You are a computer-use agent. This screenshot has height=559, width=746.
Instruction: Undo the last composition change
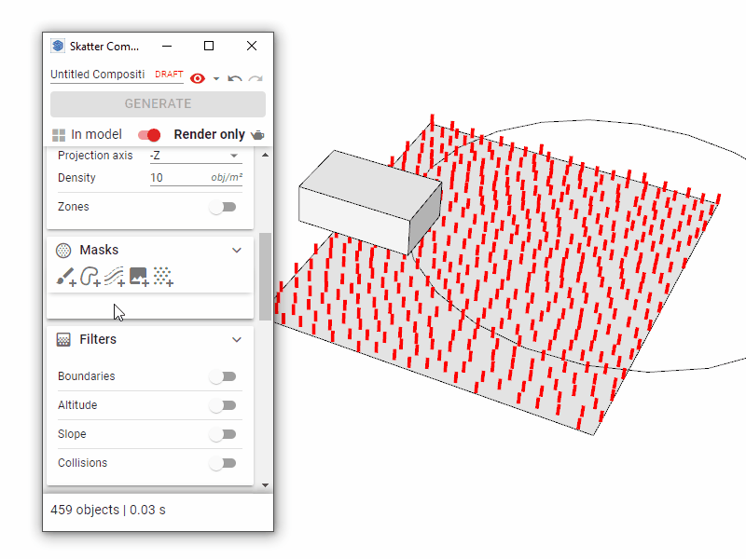coord(235,78)
